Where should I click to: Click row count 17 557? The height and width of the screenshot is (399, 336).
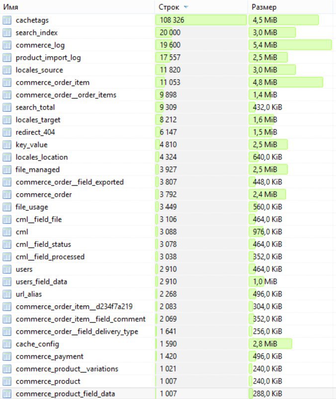(x=170, y=57)
